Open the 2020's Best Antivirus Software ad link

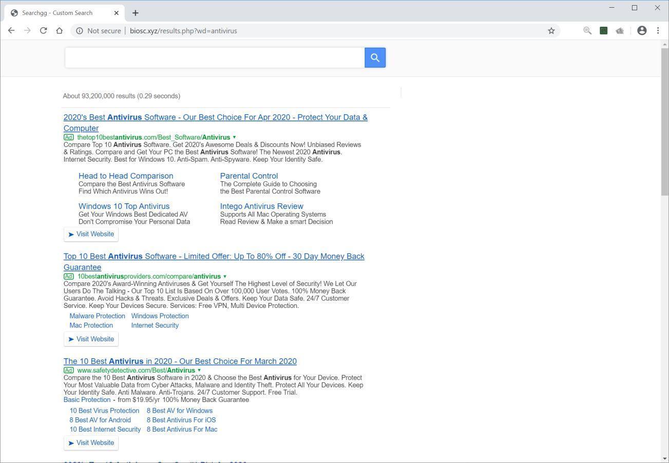pos(216,123)
